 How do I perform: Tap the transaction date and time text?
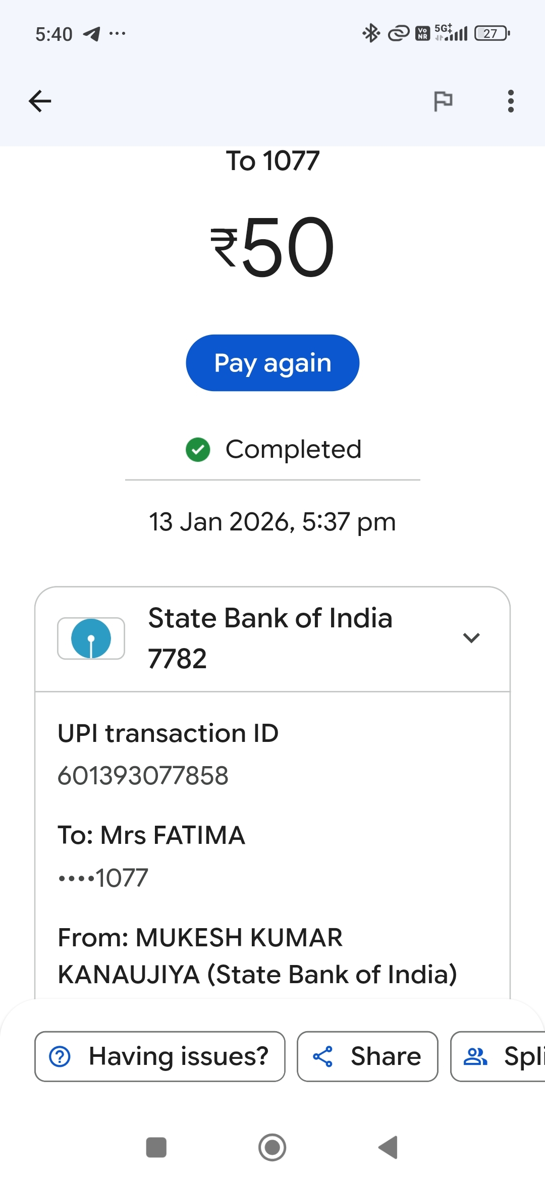[x=272, y=522]
